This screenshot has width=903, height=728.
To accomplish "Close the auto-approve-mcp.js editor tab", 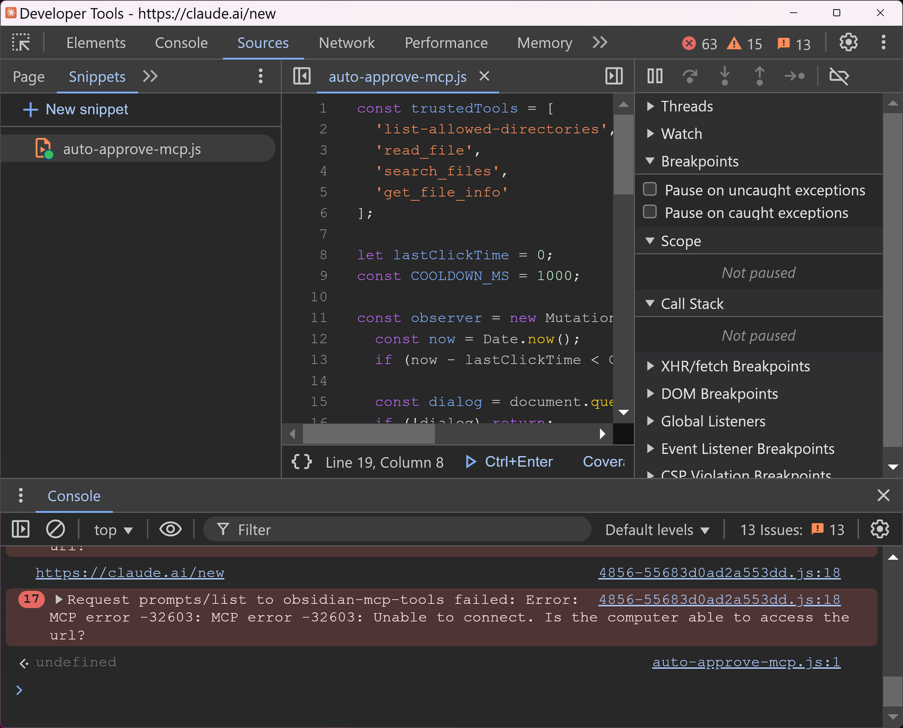I will 484,76.
